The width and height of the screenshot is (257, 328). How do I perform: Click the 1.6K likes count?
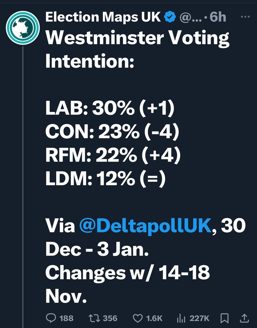point(154,318)
